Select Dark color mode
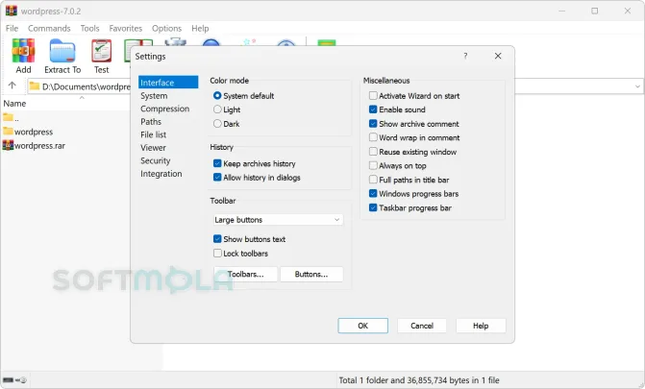The height and width of the screenshot is (389, 645). click(x=217, y=123)
